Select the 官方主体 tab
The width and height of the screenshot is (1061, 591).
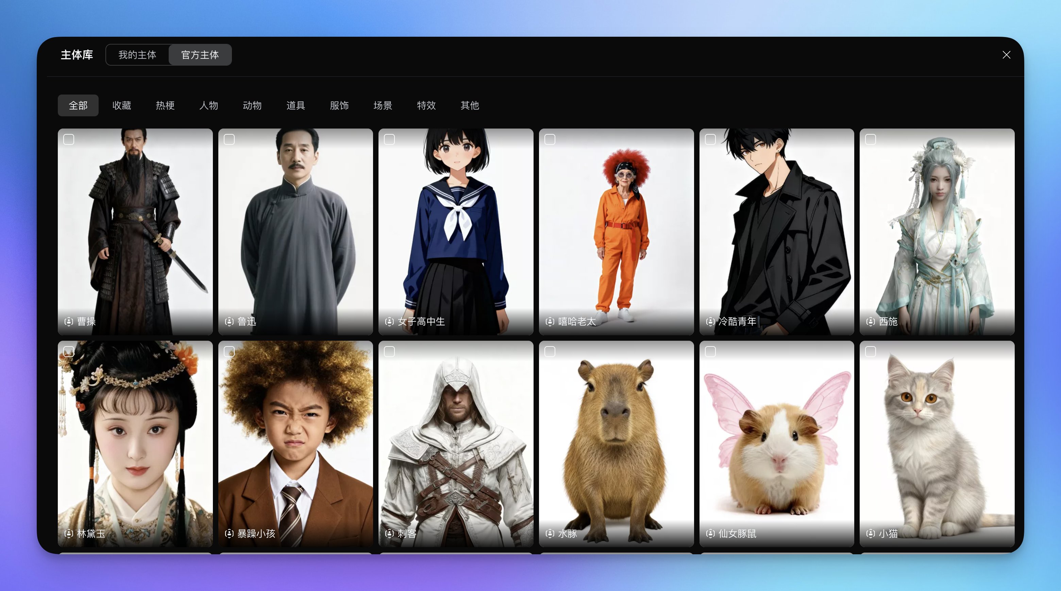200,55
